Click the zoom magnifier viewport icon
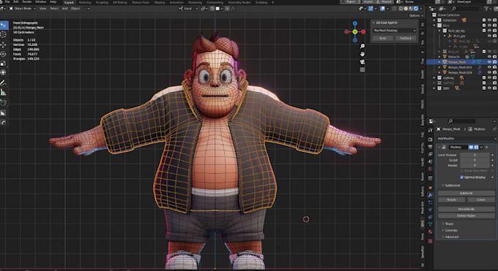Image resolution: width=498 pixels, height=271 pixels. [x=363, y=46]
